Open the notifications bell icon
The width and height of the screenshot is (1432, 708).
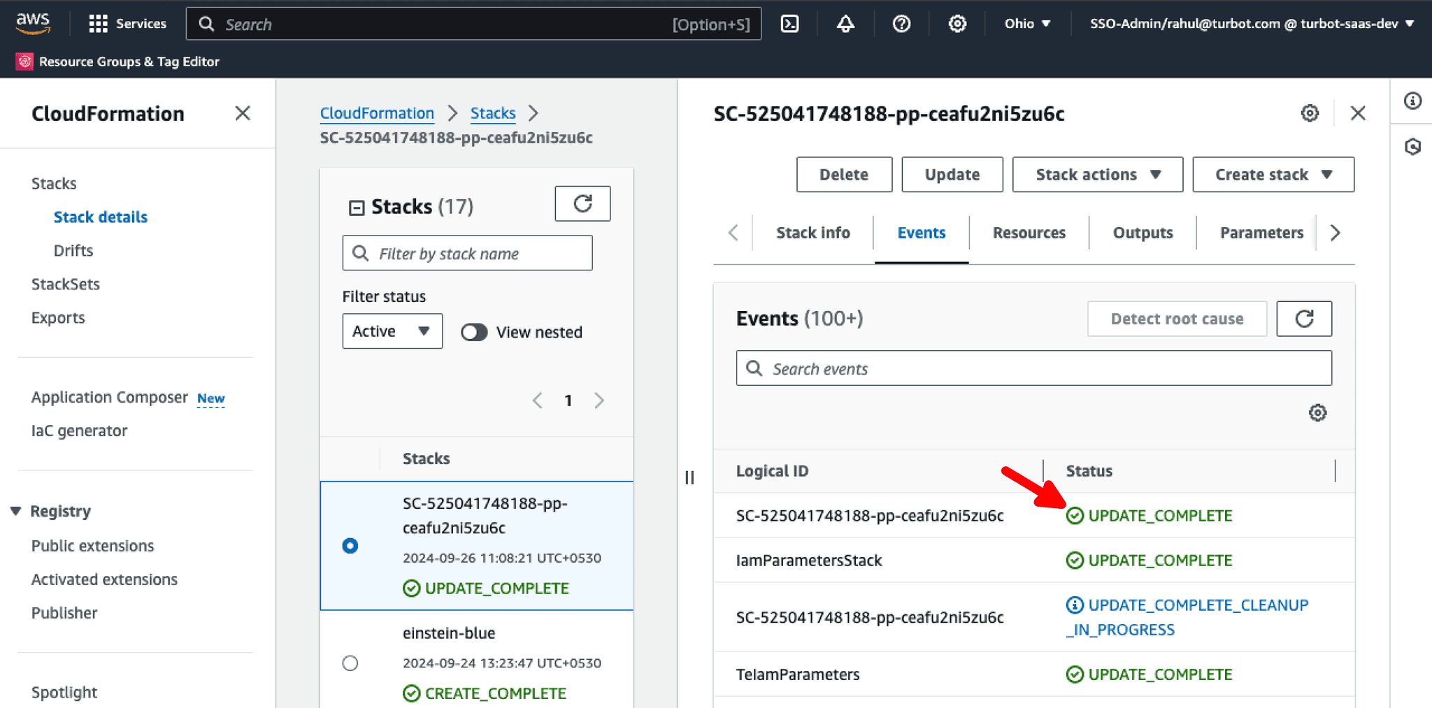click(845, 23)
